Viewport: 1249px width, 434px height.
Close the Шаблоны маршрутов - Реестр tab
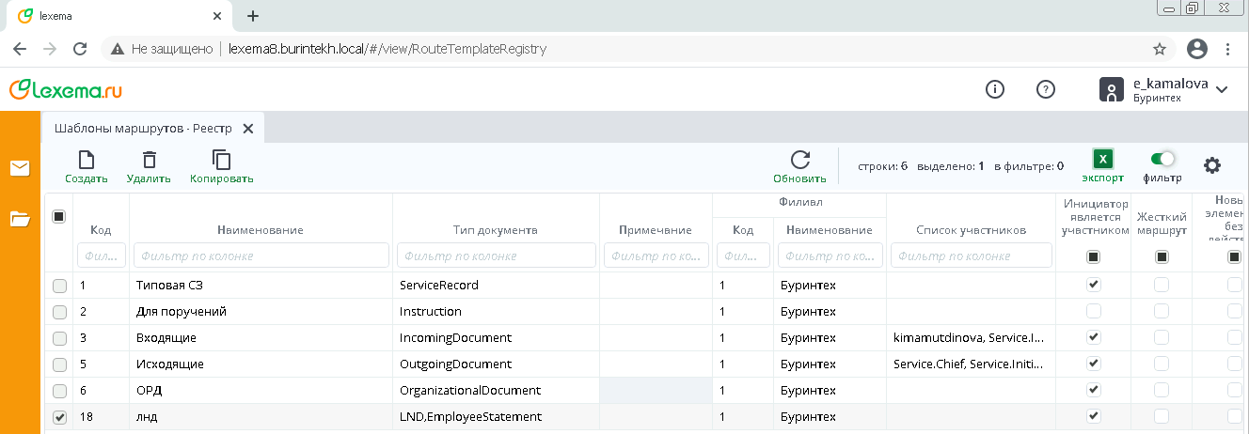248,128
